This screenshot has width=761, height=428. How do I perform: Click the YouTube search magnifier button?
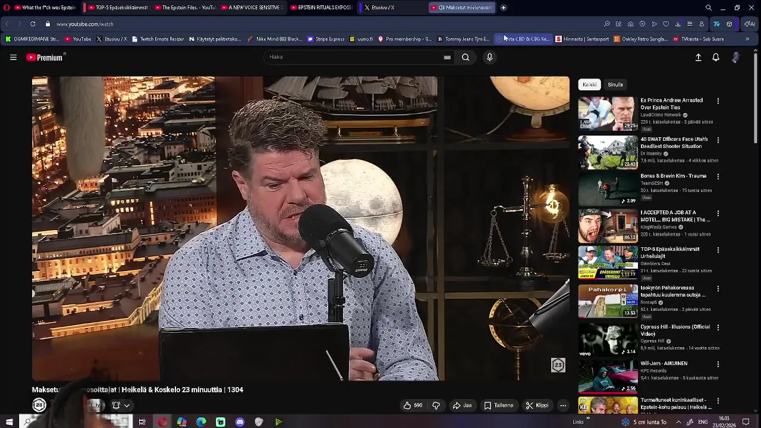pos(466,57)
